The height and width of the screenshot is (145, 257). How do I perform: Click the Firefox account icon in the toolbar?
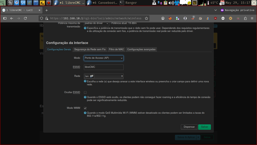pos(163,18)
